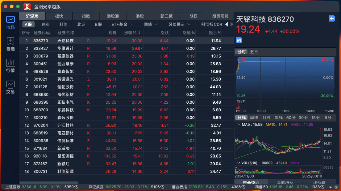The height and width of the screenshot is (191, 341).
Task: Select the 5分 K-line period
Action: [328, 117]
